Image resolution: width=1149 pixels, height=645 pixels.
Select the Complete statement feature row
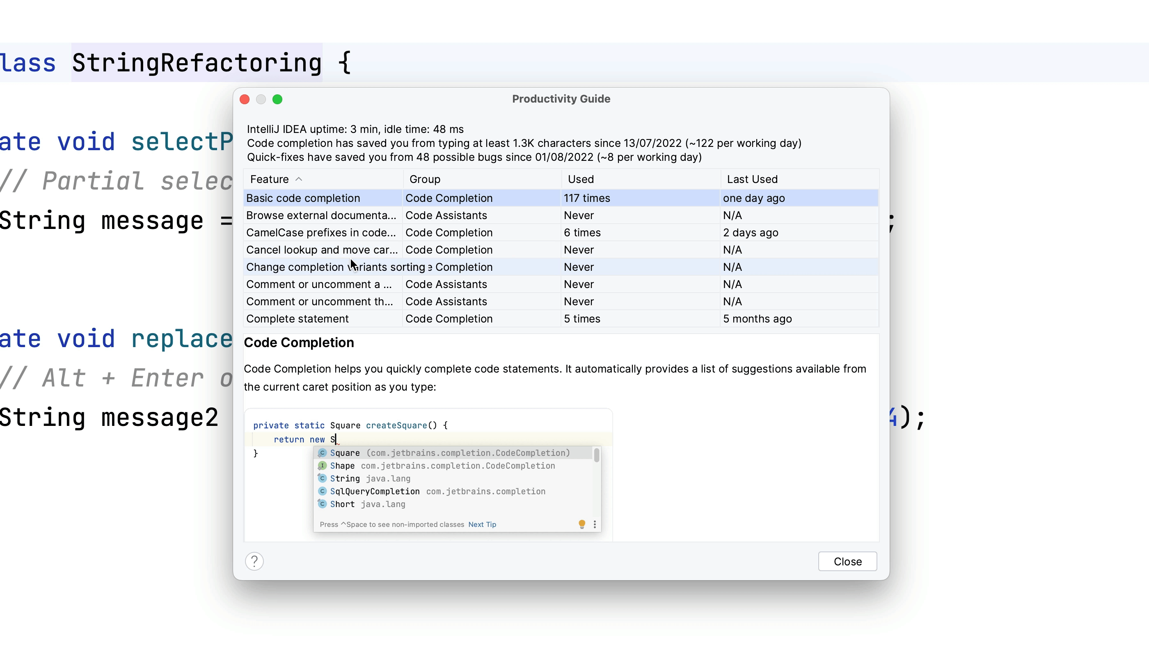[298, 318]
